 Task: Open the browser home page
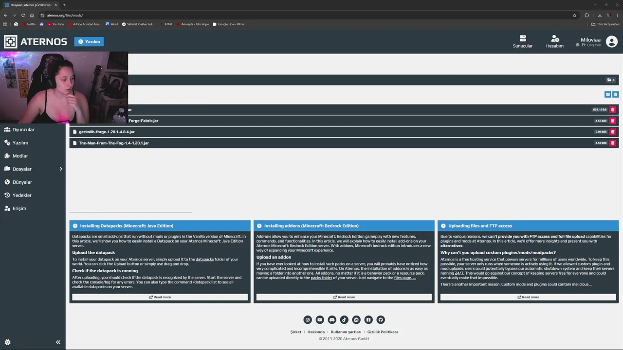[32, 15]
